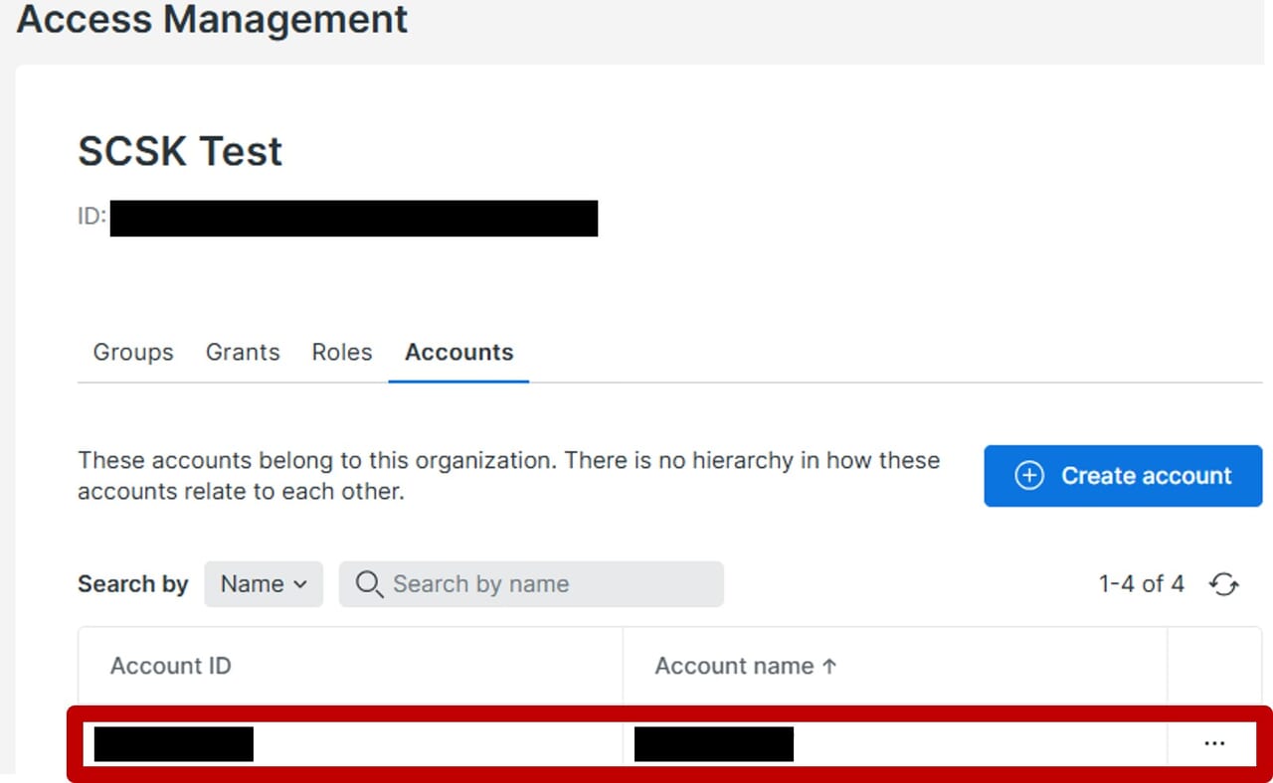Viewport: 1273px width, 783px height.
Task: Click the magnifier icon in the search box
Action: (x=368, y=584)
